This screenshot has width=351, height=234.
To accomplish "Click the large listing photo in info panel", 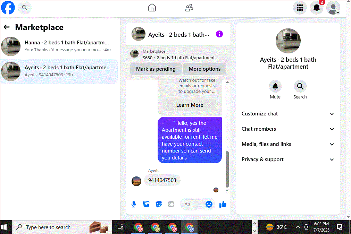I will [x=288, y=41].
